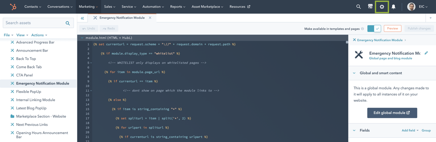The image size is (436, 142).
Task: Switch to Emergency Notification Module editor tab
Action: point(122,18)
